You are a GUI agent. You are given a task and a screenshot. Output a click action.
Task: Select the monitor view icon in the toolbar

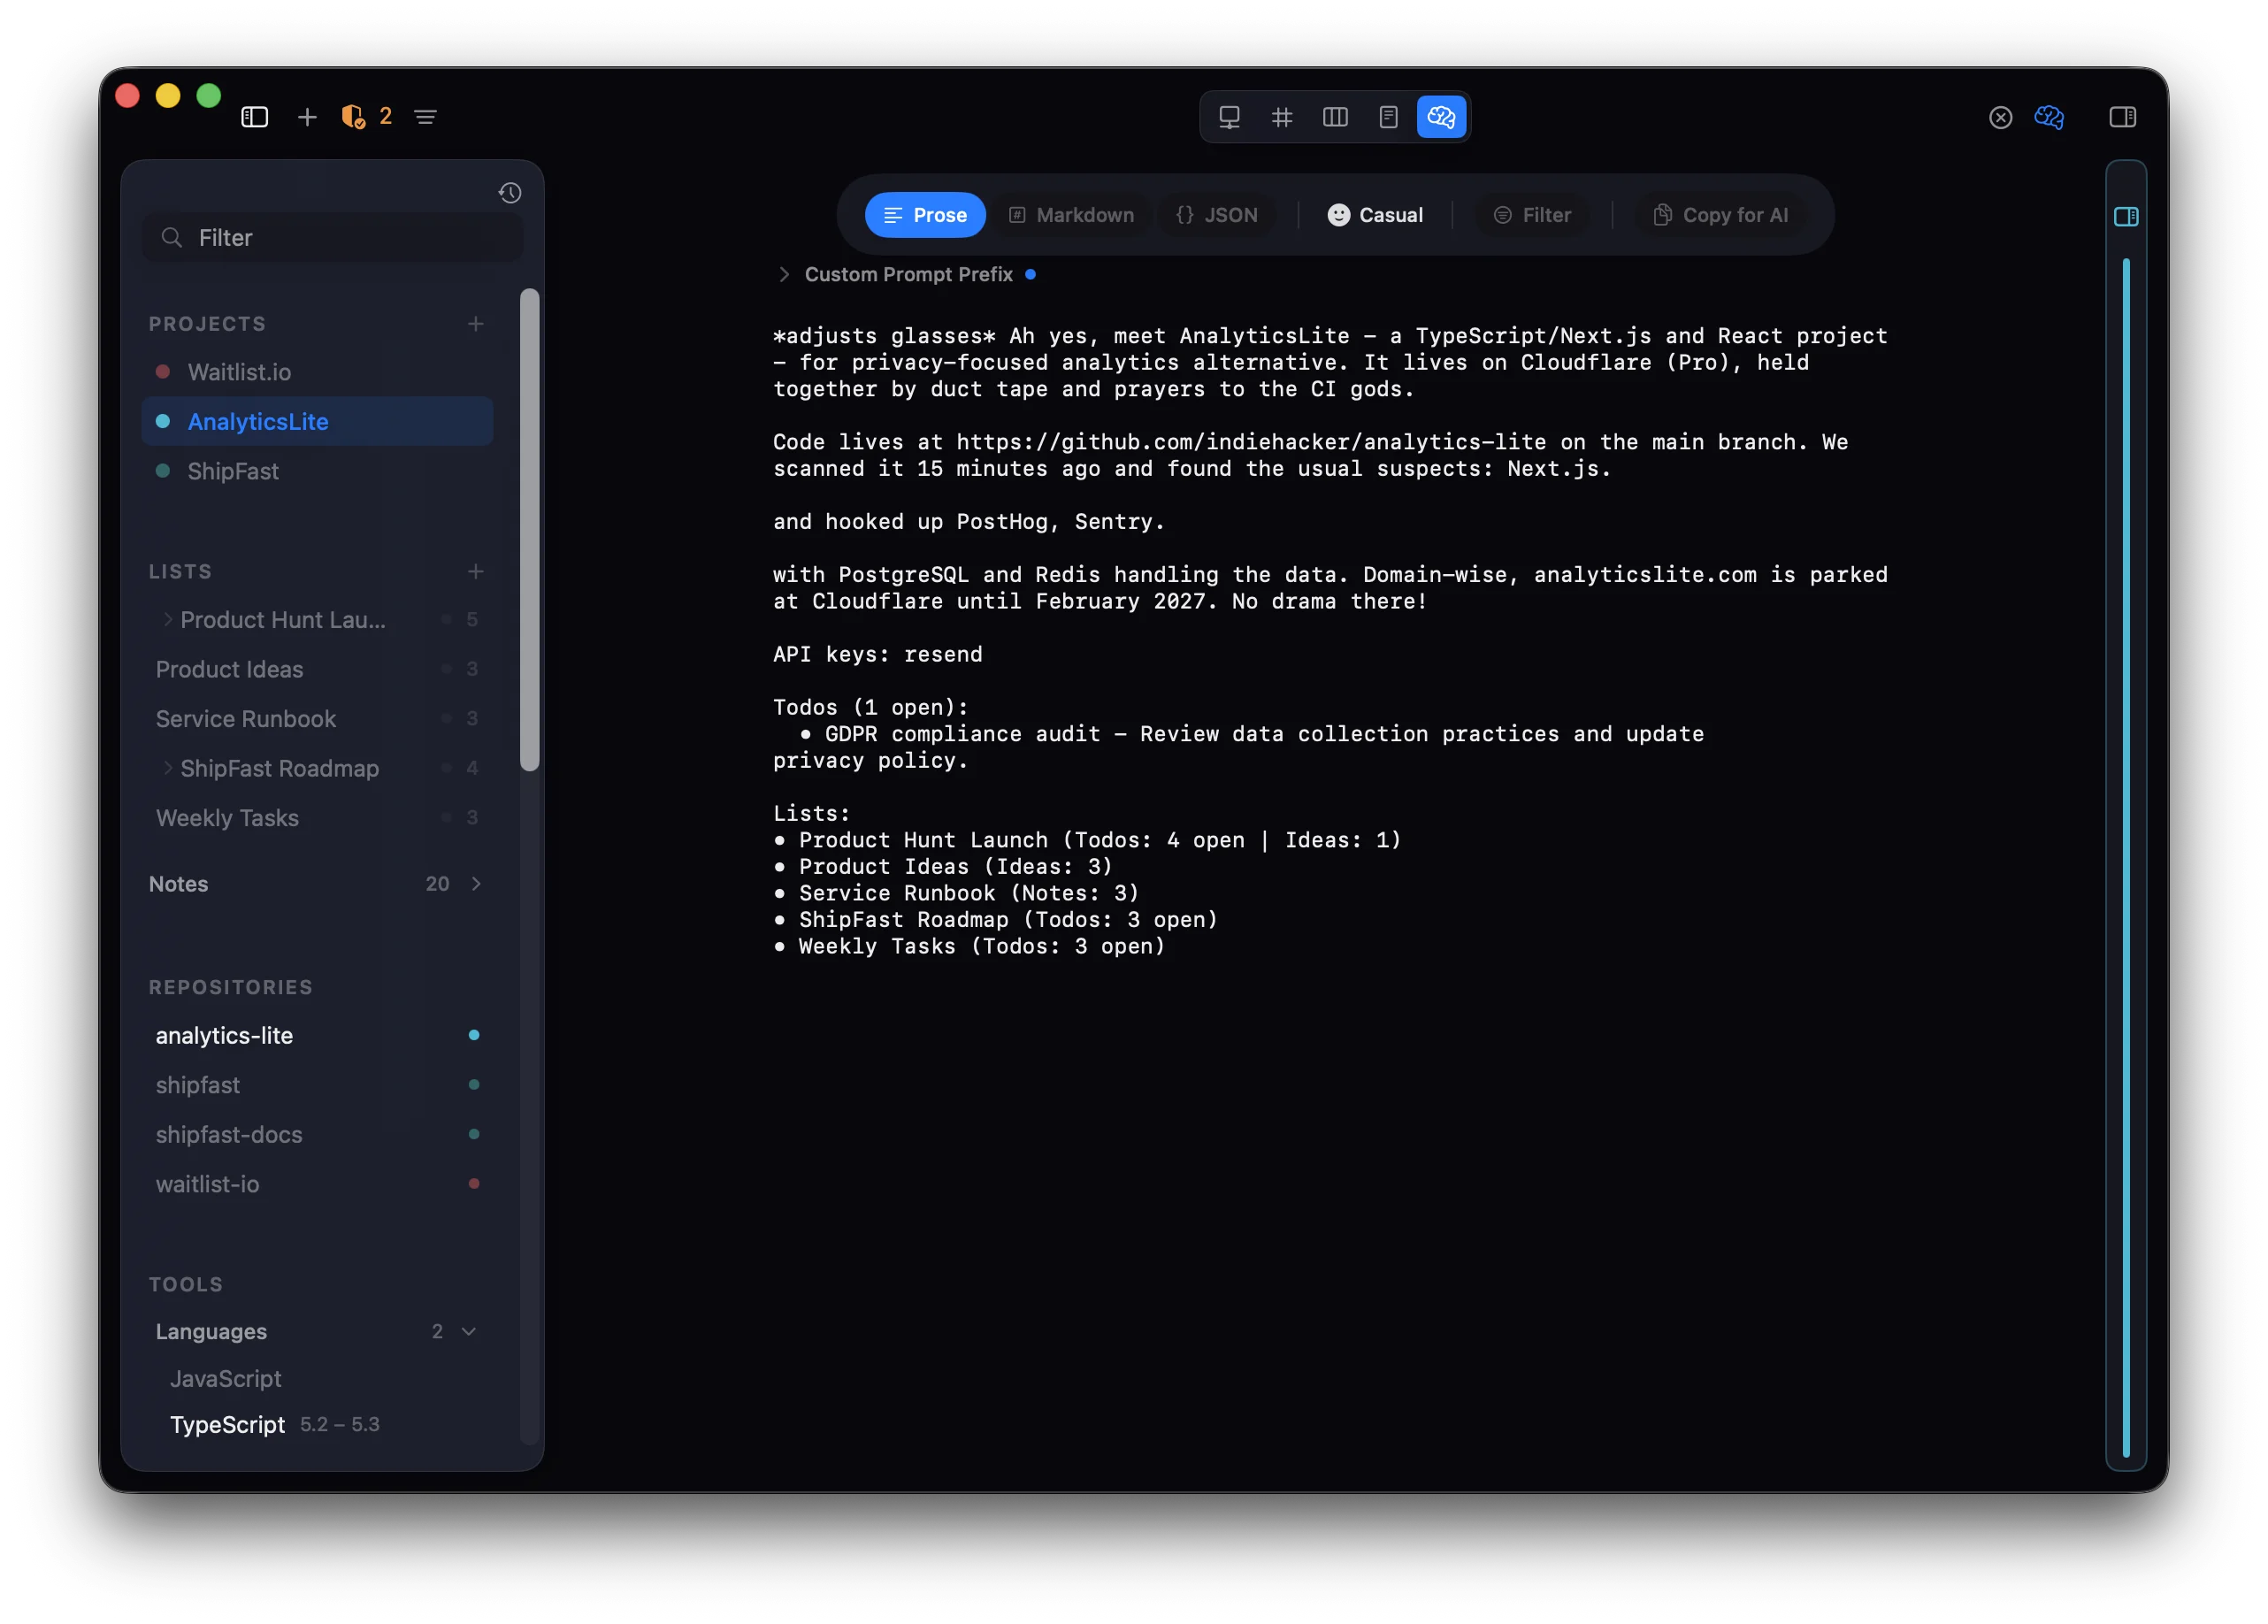click(x=1229, y=117)
